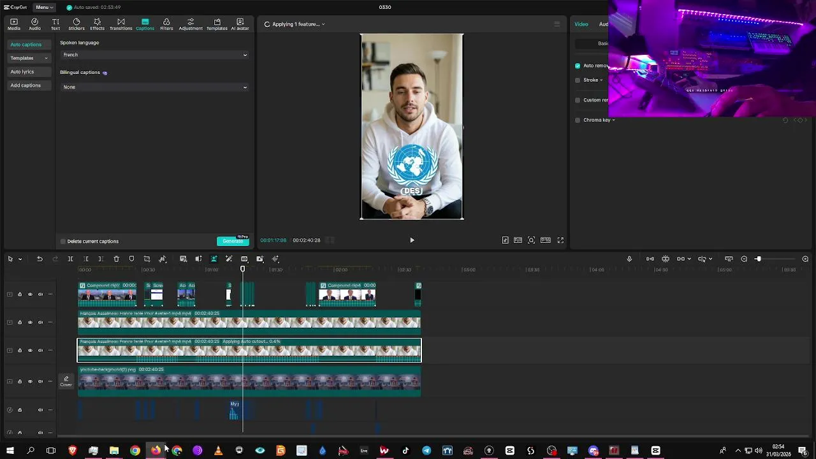The image size is (816, 459).
Task: Select the Compound clip4 clip on timeline
Action: coord(347,295)
